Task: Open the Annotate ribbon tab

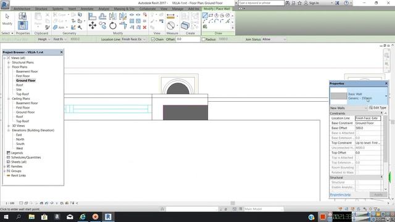Action: click(x=87, y=9)
